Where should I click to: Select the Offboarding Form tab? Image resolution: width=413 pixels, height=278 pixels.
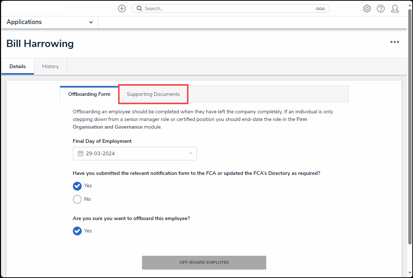pyautogui.click(x=89, y=94)
